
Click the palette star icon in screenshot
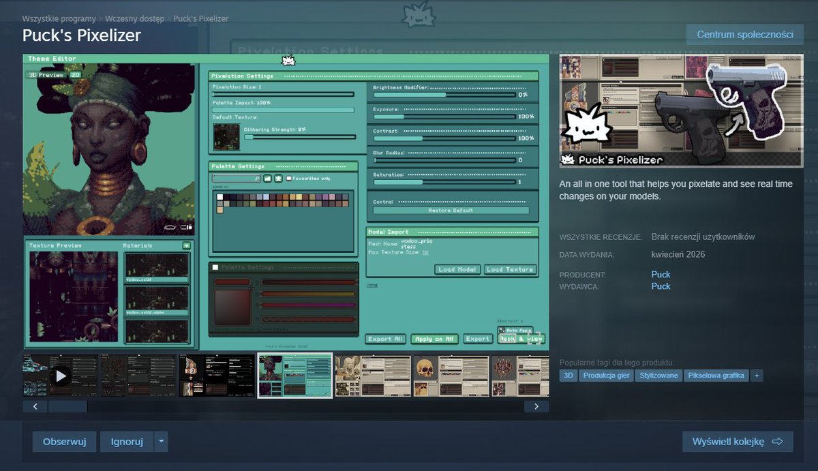[278, 178]
